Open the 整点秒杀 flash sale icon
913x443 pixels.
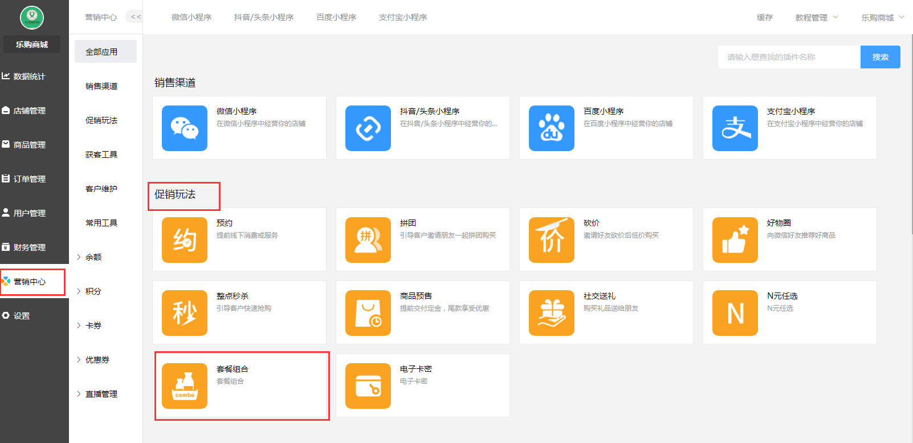pos(185,313)
